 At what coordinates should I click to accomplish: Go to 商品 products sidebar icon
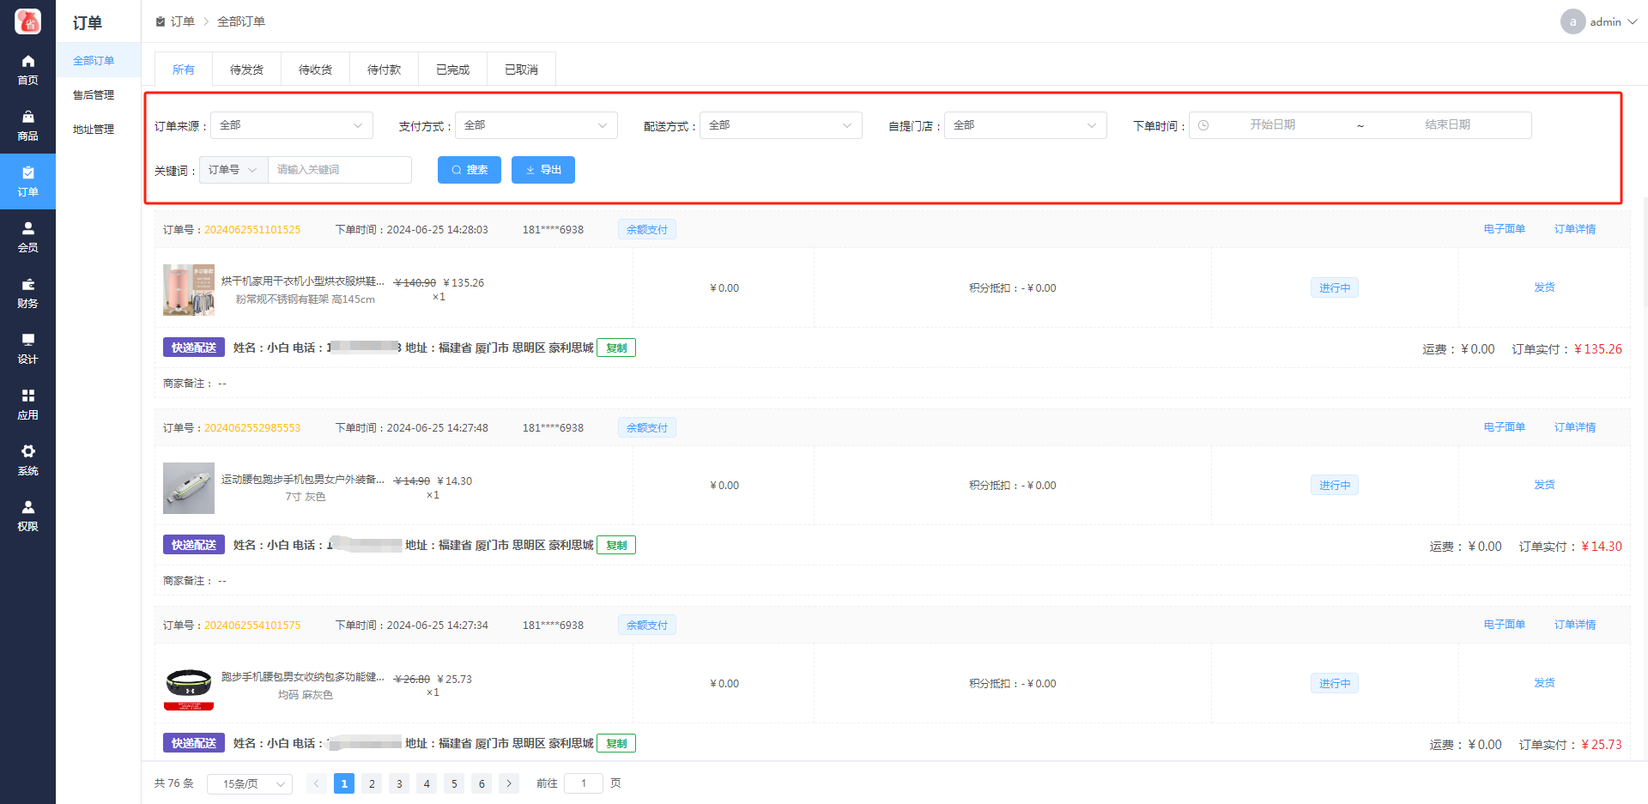pos(27,118)
